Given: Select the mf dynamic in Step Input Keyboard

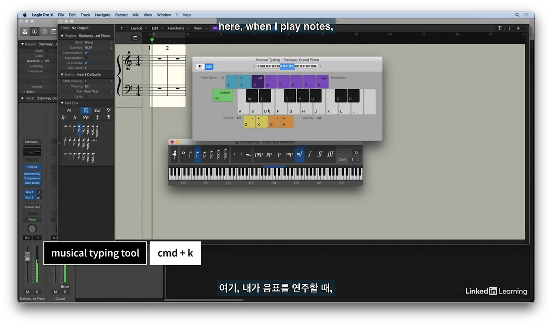Looking at the screenshot, I should [299, 154].
